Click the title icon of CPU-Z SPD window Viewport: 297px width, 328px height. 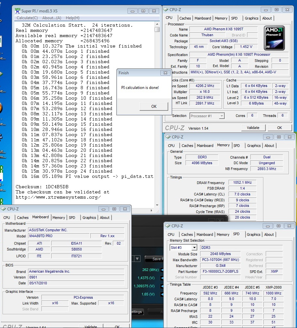(168, 226)
